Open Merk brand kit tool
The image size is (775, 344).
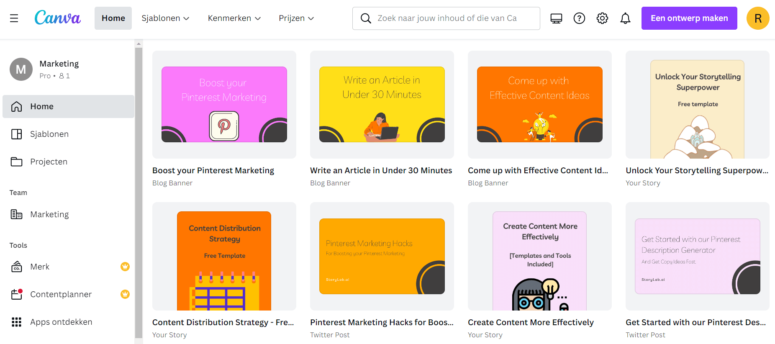(x=40, y=267)
